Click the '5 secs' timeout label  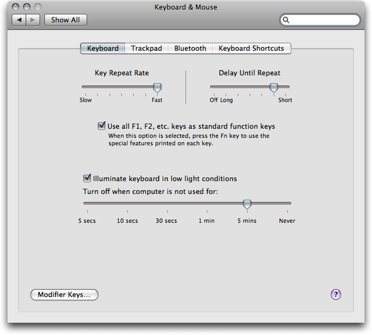[x=87, y=221]
